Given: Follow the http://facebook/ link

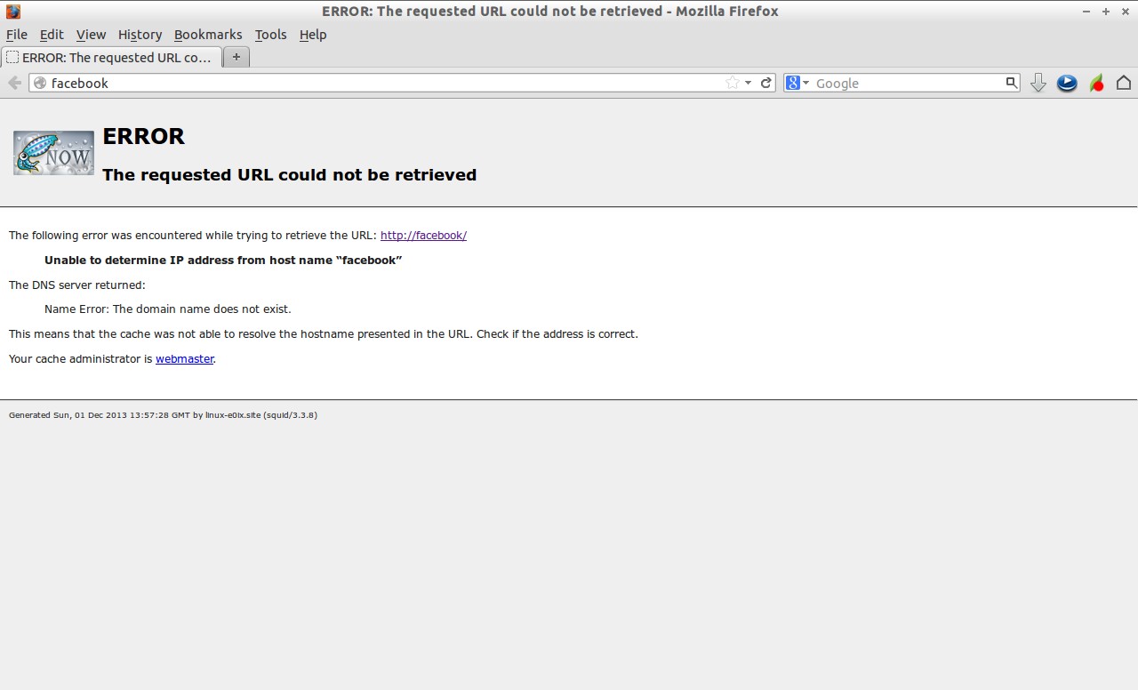Looking at the screenshot, I should tap(423, 236).
